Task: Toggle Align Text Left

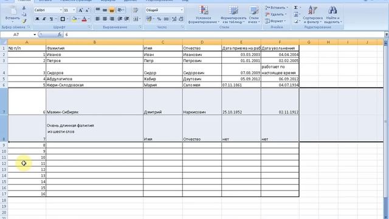Action: click(98, 19)
